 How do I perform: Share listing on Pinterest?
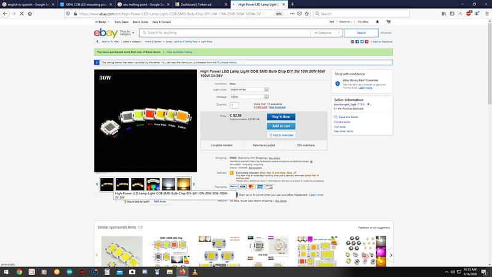367,41
